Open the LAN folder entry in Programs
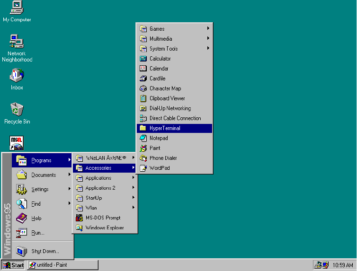 click(104, 158)
